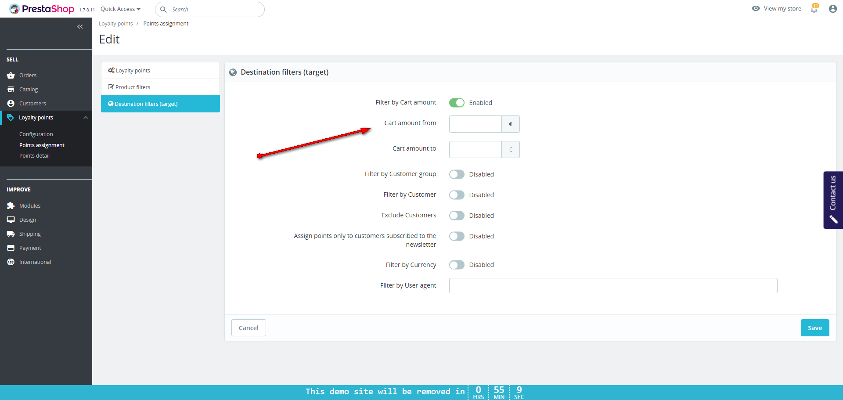
Task: Enable the Filter by Customer group toggle
Action: [x=457, y=174]
